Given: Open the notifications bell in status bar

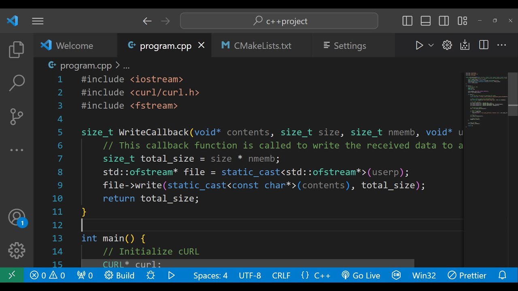Looking at the screenshot, I should tap(502, 275).
